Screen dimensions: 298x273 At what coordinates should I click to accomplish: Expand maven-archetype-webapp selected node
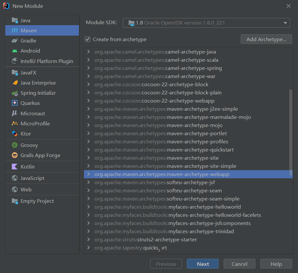coord(88,174)
